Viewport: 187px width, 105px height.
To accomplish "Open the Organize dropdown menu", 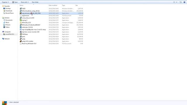I will [5, 2].
